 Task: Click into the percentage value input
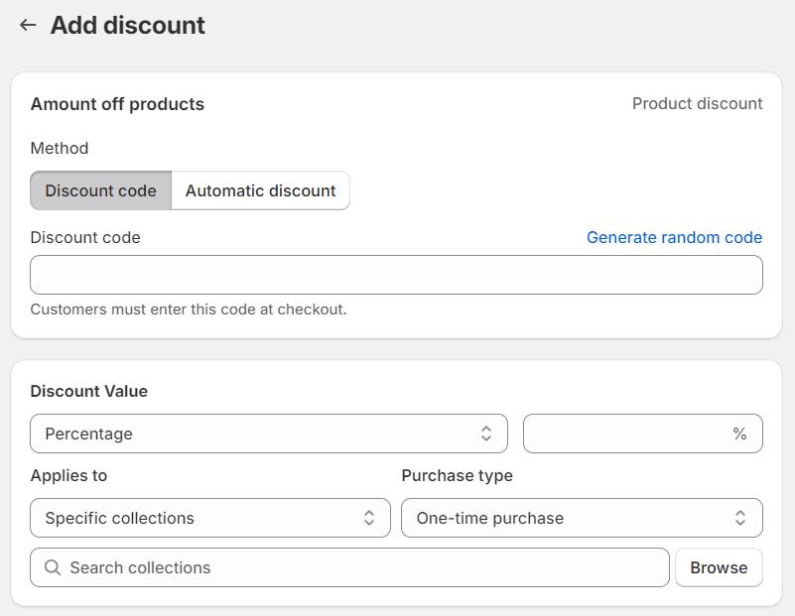627,433
